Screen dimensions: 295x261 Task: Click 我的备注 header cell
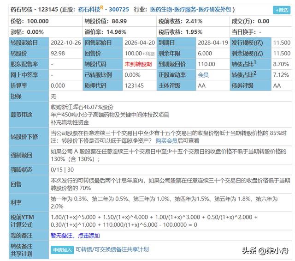[29, 235]
